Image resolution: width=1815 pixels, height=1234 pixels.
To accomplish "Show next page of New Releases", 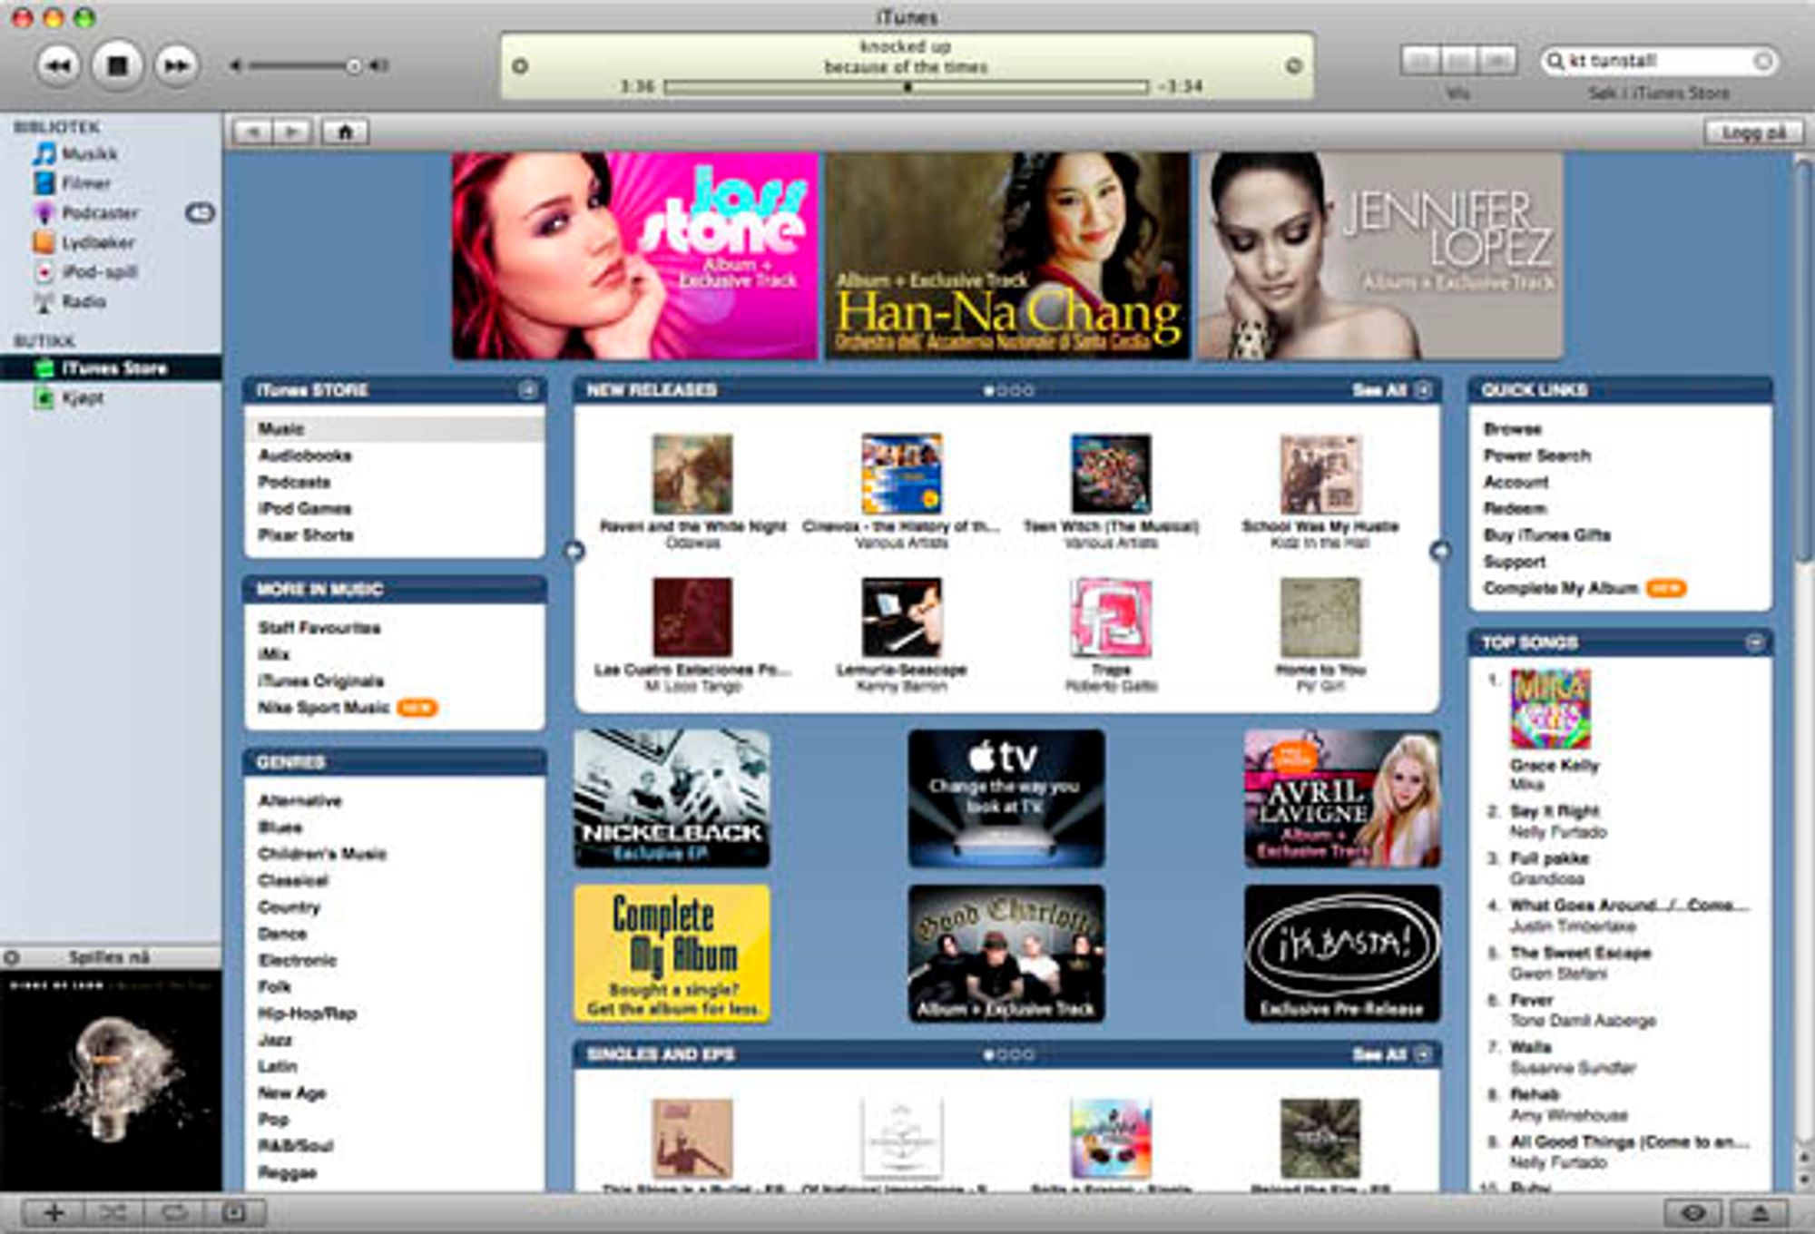I will coord(1440,551).
